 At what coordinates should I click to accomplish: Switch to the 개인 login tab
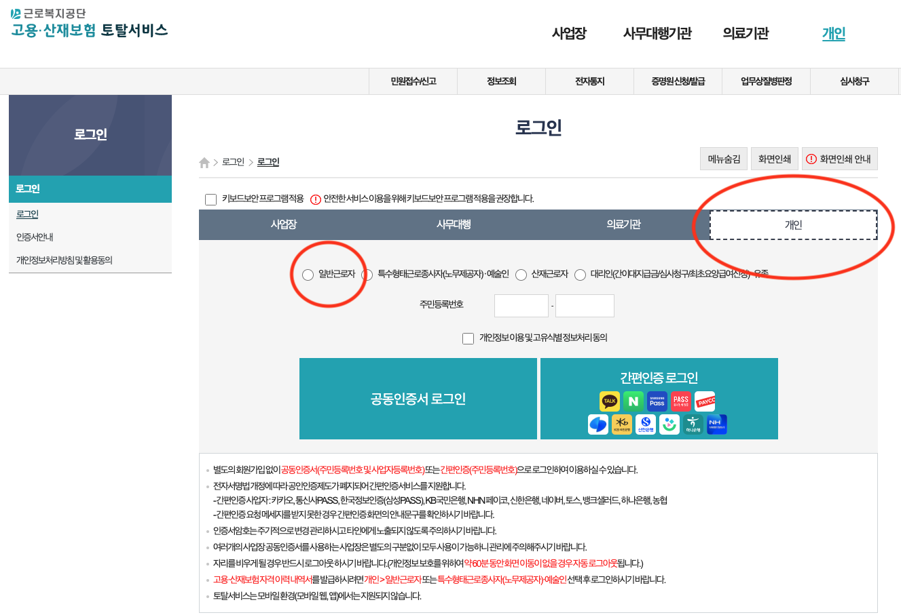[793, 224]
